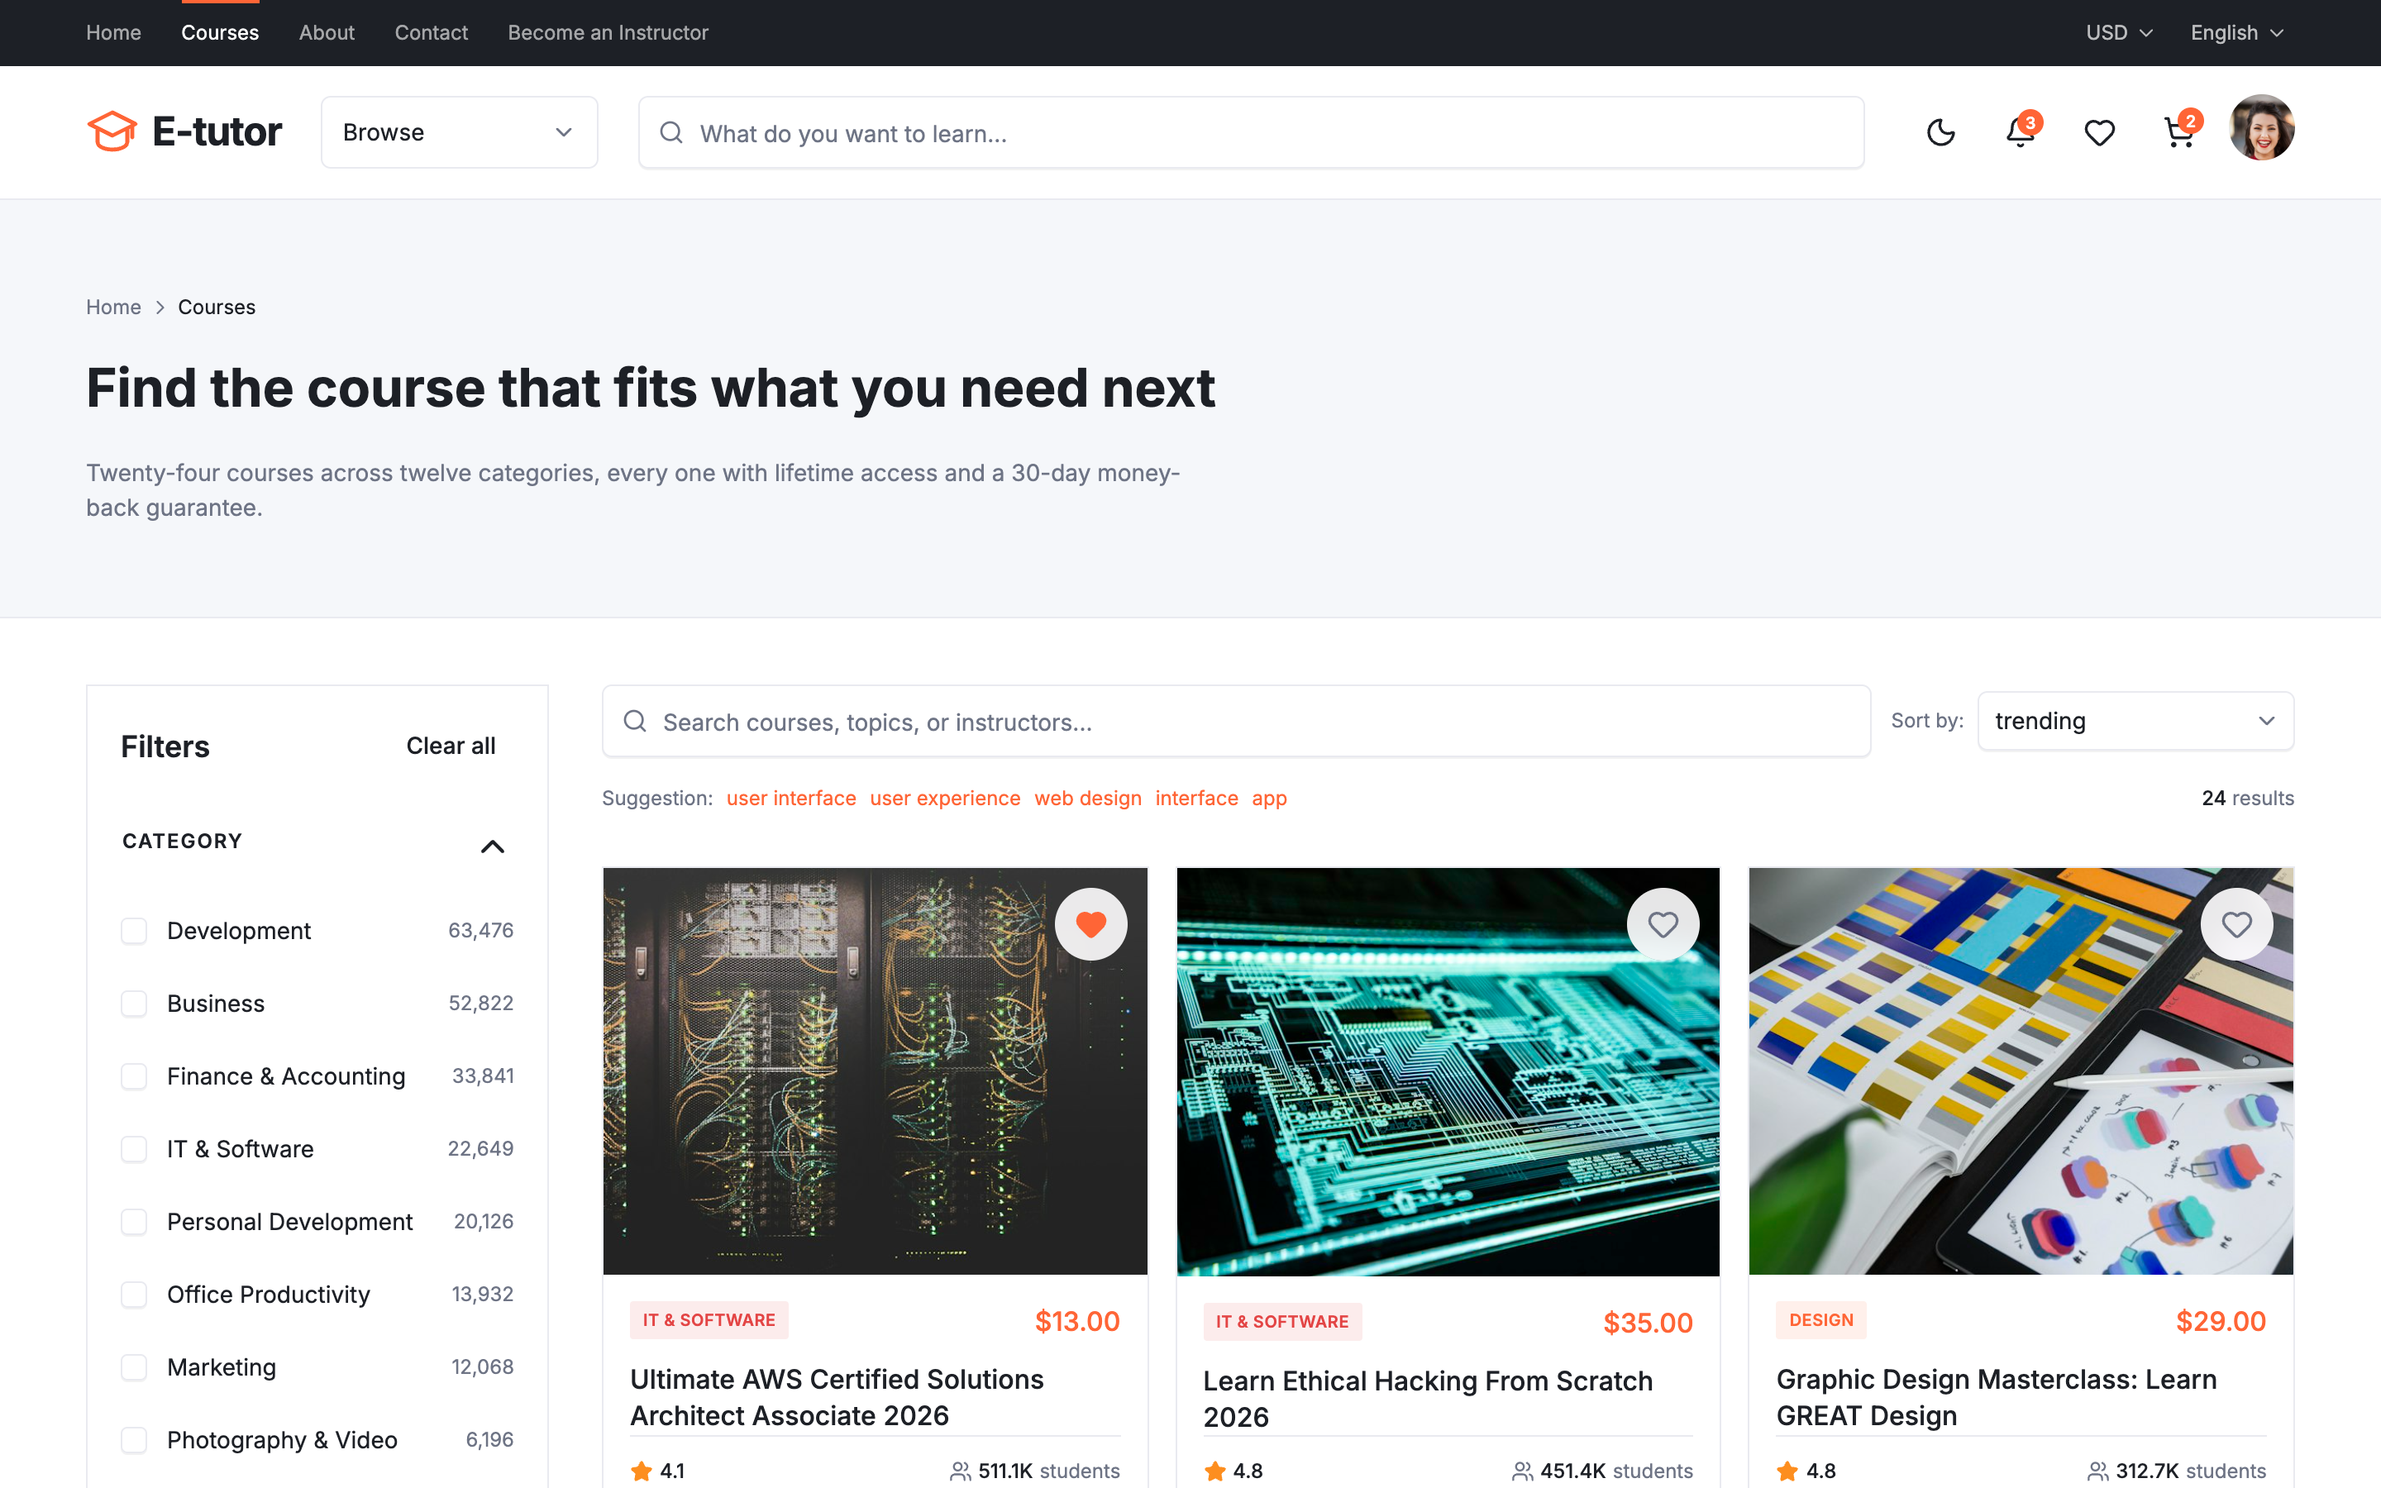Screen dimensions: 2381x1488
Task: Toggle dark mode moon icon
Action: pos(1940,132)
